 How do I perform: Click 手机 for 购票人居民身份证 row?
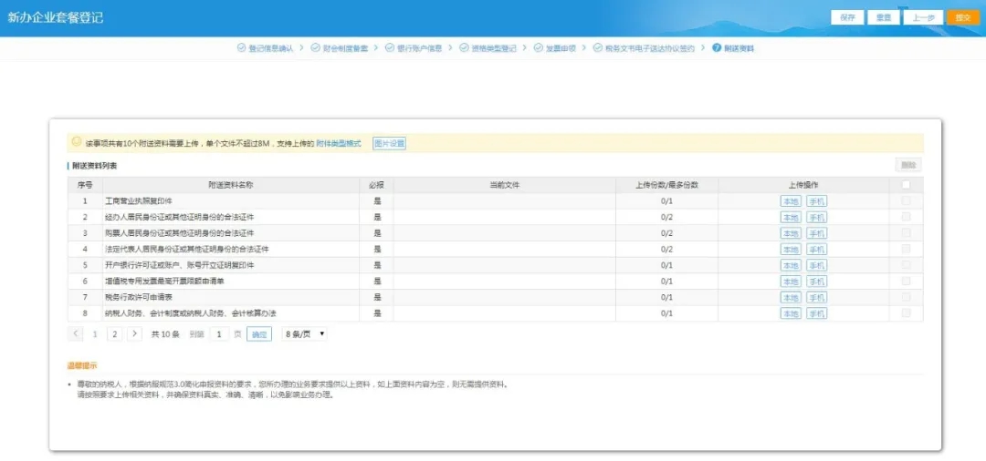coord(816,233)
